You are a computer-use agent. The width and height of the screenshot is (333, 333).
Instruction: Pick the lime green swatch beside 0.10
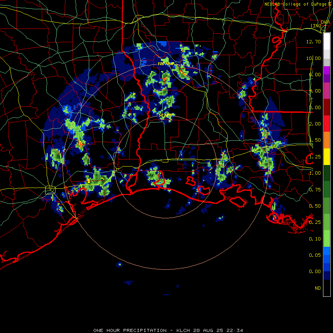tap(327, 239)
